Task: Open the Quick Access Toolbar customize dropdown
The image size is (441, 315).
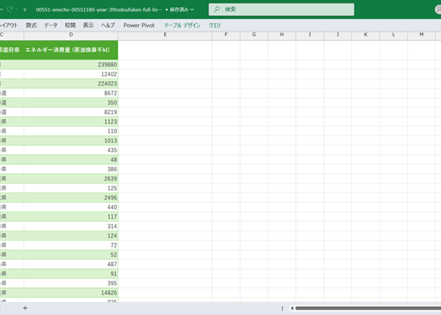Action: coord(25,10)
